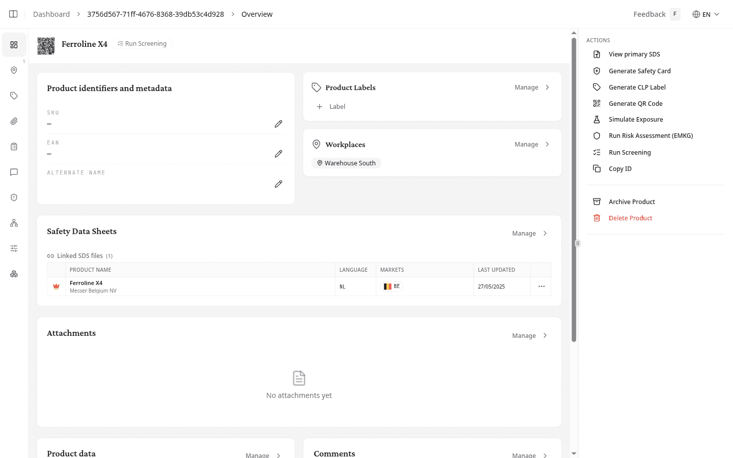Click chevron next to Product Labels Manage
This screenshot has width=733, height=458.
point(547,88)
